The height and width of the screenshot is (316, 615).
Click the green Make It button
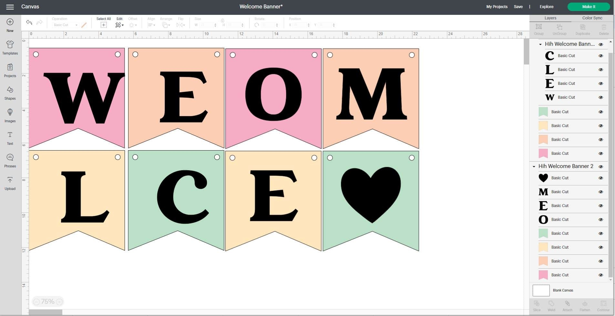point(589,7)
